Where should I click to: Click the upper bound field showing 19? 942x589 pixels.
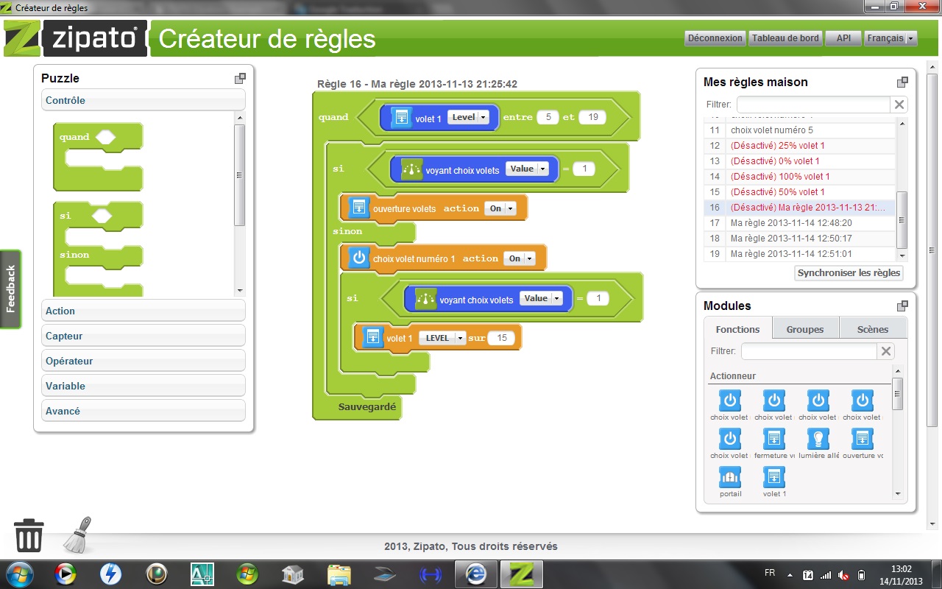[592, 117]
